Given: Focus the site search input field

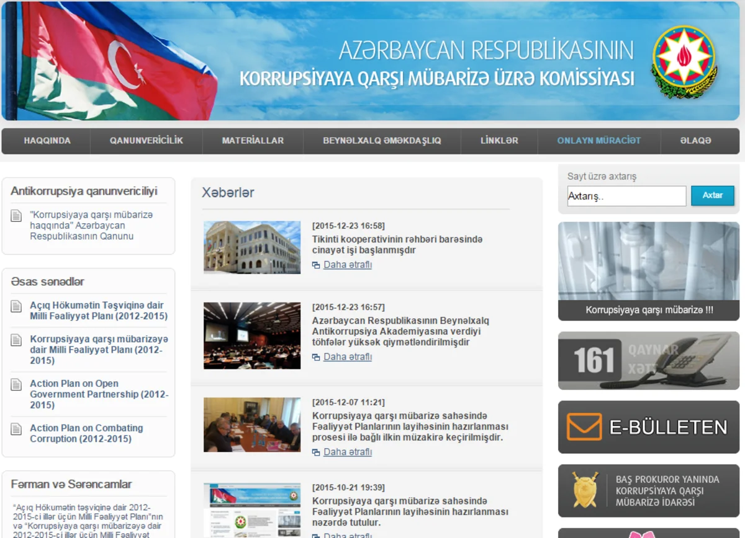Looking at the screenshot, I should [x=626, y=196].
